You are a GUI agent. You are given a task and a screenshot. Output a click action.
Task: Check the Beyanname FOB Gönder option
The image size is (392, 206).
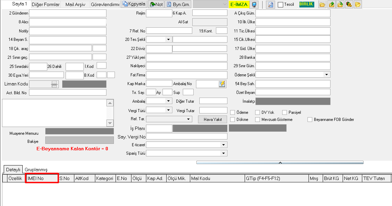coord(310,119)
